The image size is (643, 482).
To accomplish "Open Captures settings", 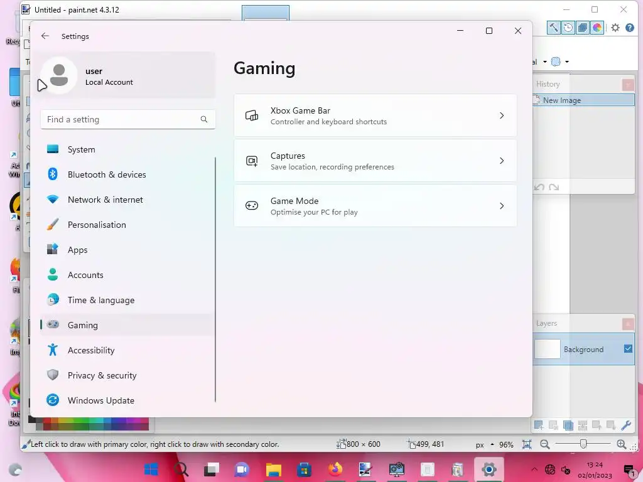I will [x=376, y=161].
